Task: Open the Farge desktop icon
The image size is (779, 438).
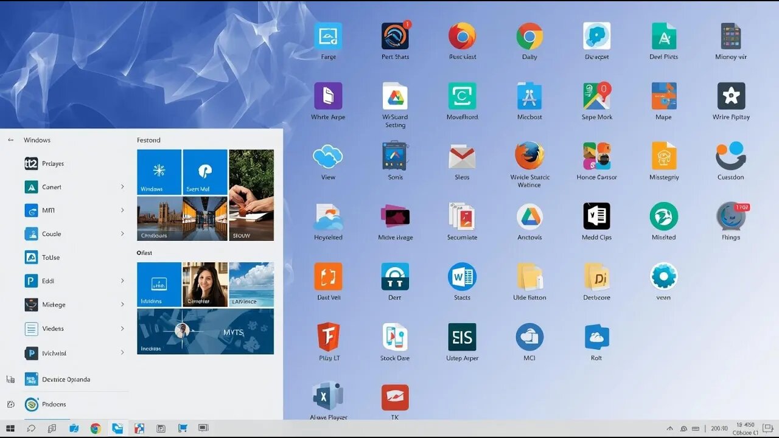Action: pos(328,36)
